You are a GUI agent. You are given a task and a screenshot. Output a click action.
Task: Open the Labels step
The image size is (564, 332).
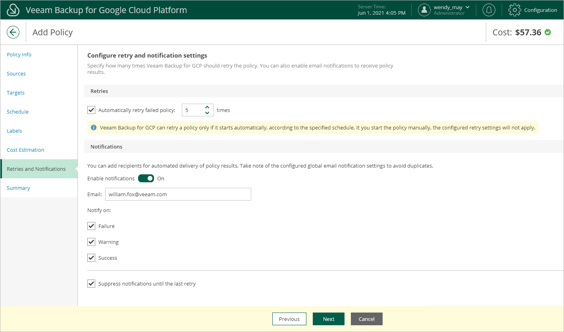point(39,131)
